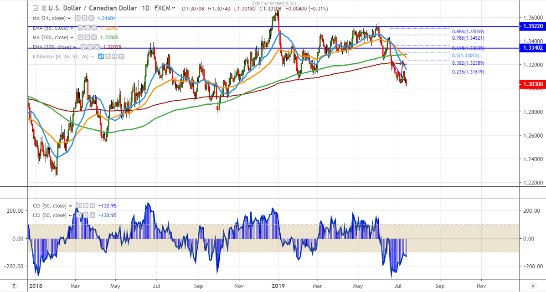This screenshot has width=546, height=292.
Task: Click the 2018 label on time axis
Action: (x=36, y=286)
